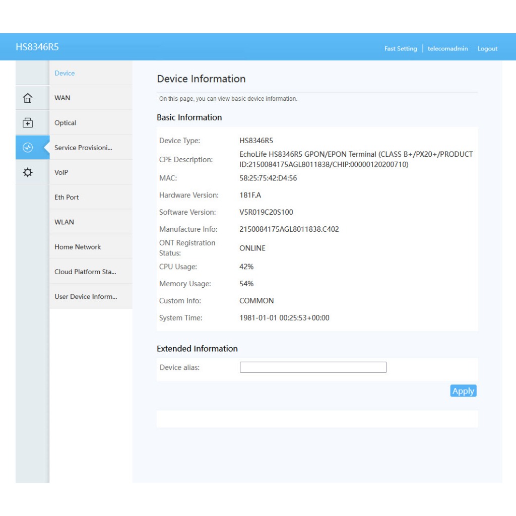Screen dimensions: 516x516
Task: Open the Home Network entry
Action: 78,247
